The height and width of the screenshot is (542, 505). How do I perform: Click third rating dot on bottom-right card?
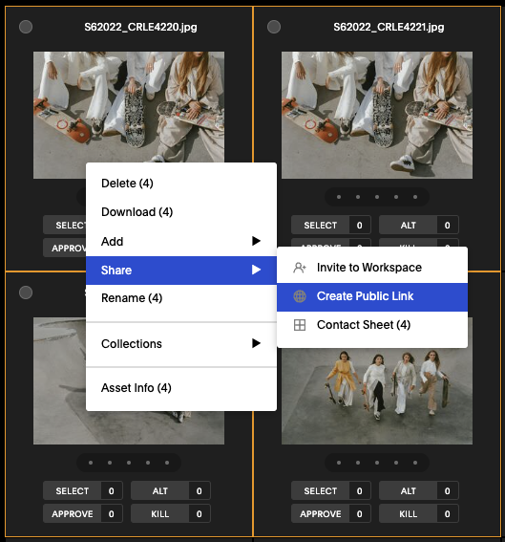(x=377, y=463)
